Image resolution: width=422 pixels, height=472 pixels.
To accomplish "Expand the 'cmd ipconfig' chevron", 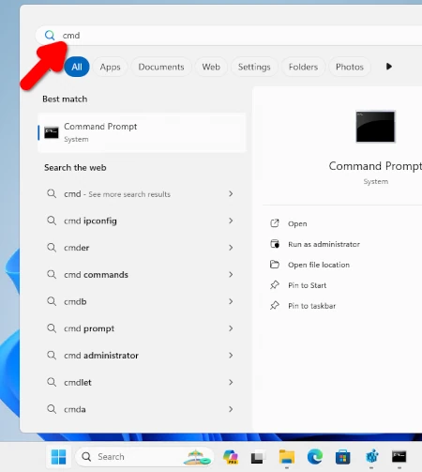I will coord(231,221).
